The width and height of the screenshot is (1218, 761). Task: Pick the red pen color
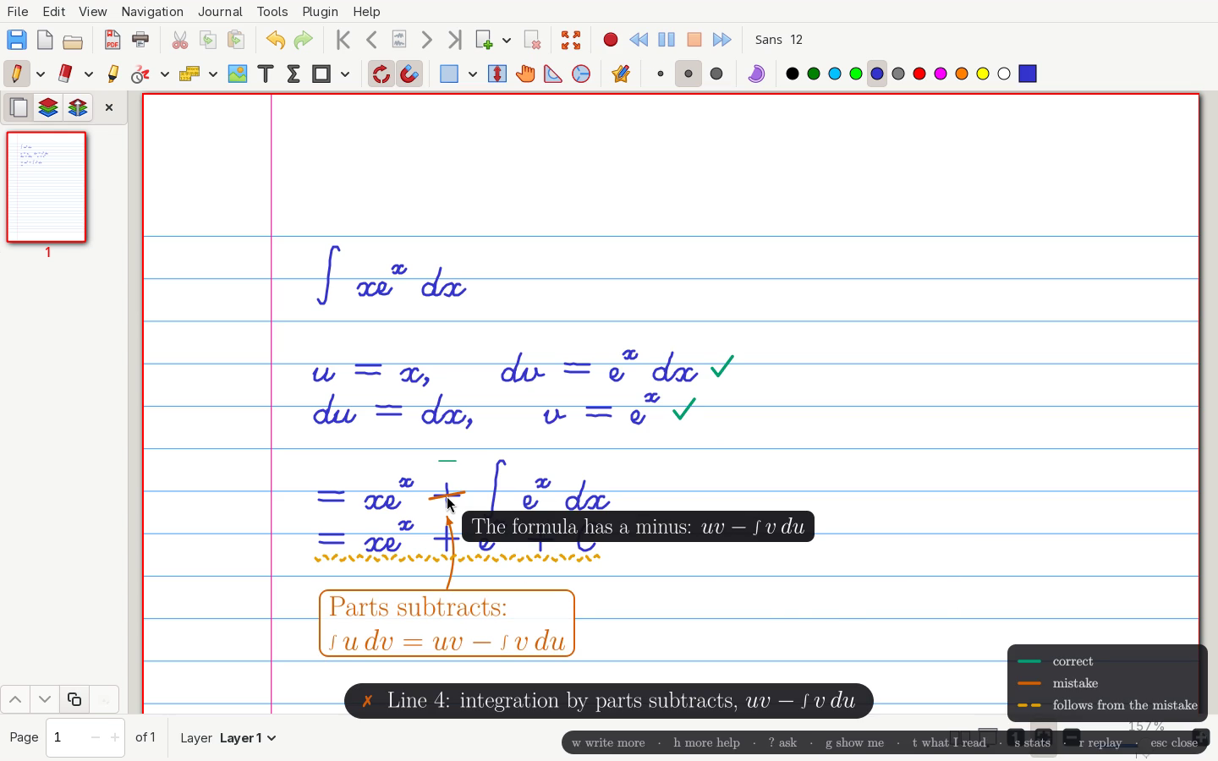[919, 74]
